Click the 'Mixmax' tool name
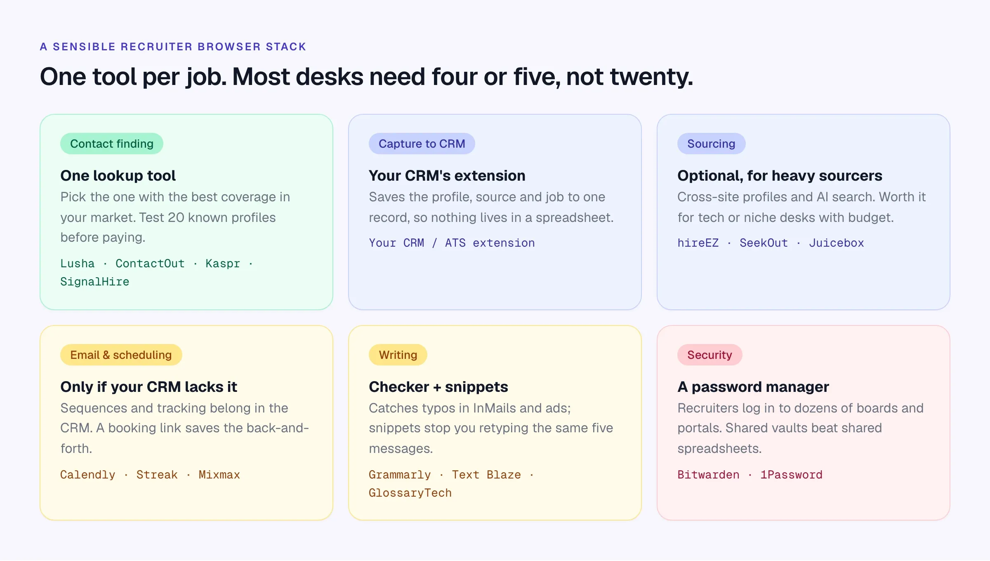 tap(219, 475)
